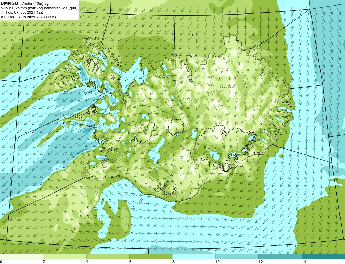The width and height of the screenshot is (345, 264).
Task: Click the valid time 'VT: Fös. 07.05.2021 23Z'
Action: (22, 17)
